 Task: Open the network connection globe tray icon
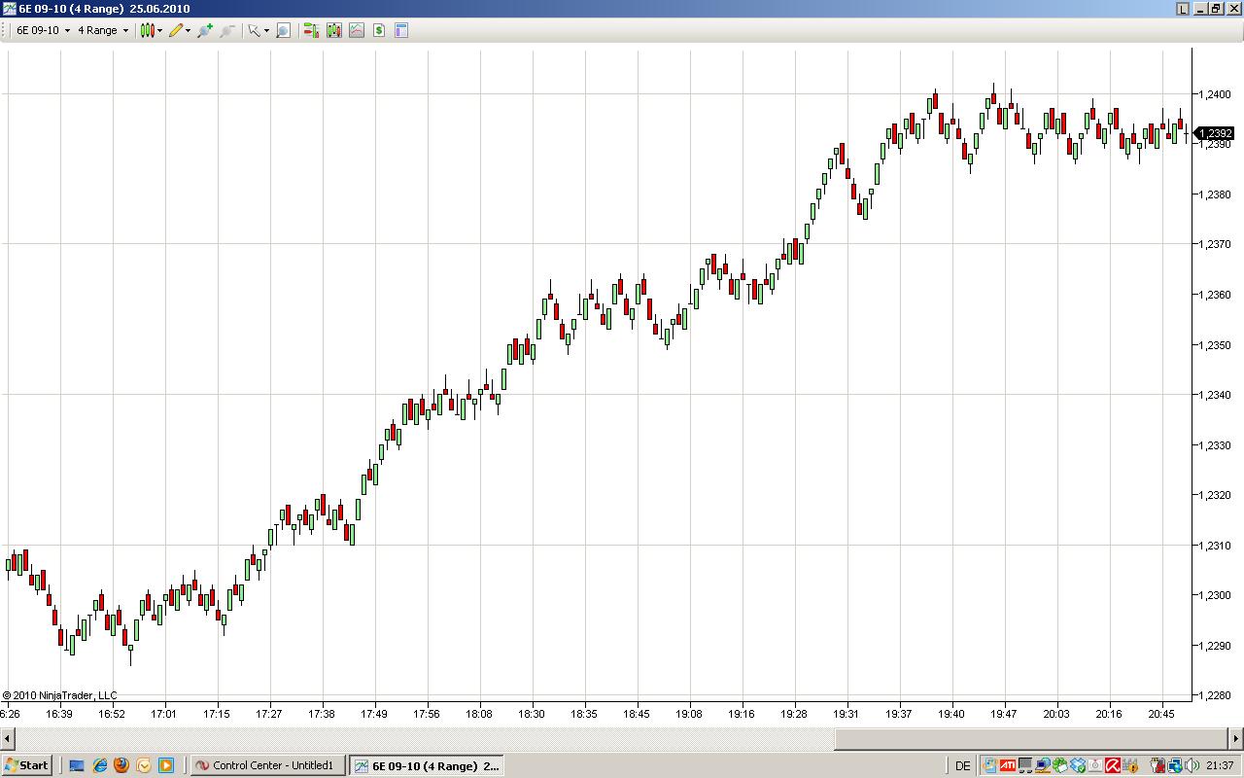tap(1175, 765)
